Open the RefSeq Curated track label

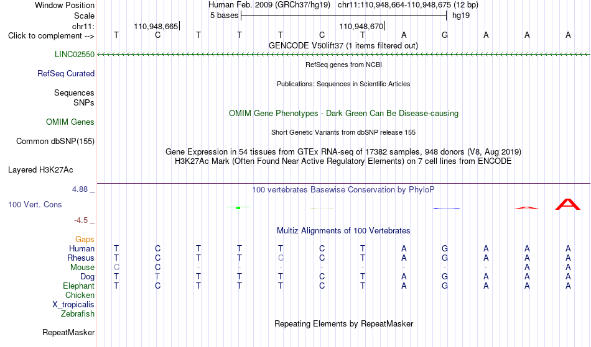tap(66, 73)
